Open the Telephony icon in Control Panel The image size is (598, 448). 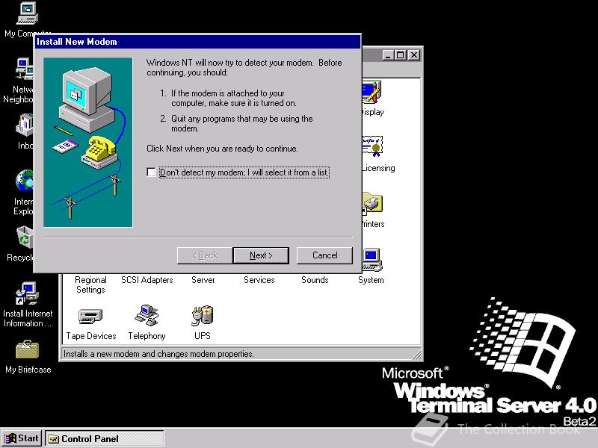pyautogui.click(x=147, y=315)
